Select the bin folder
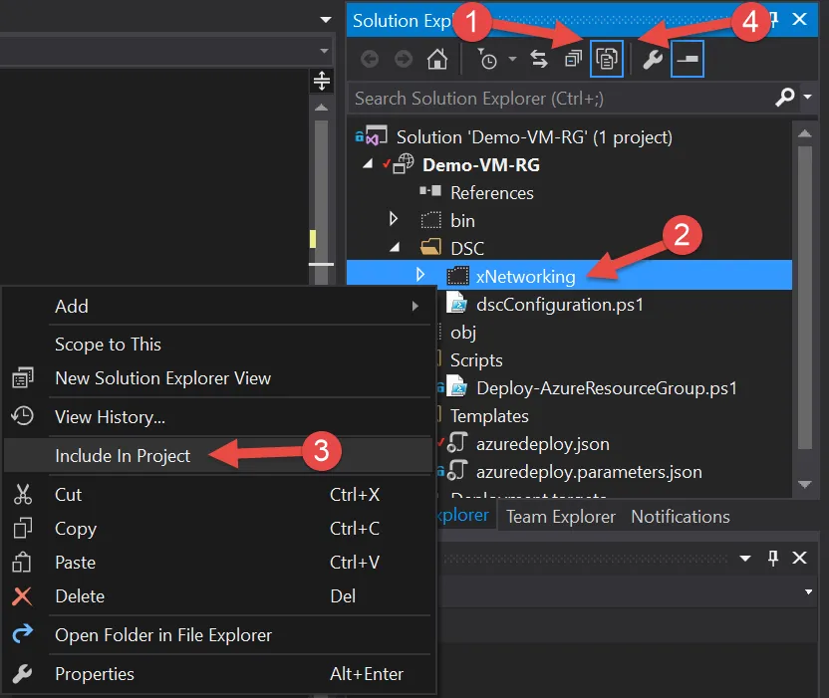Screen dimensions: 829x698 point(462,221)
